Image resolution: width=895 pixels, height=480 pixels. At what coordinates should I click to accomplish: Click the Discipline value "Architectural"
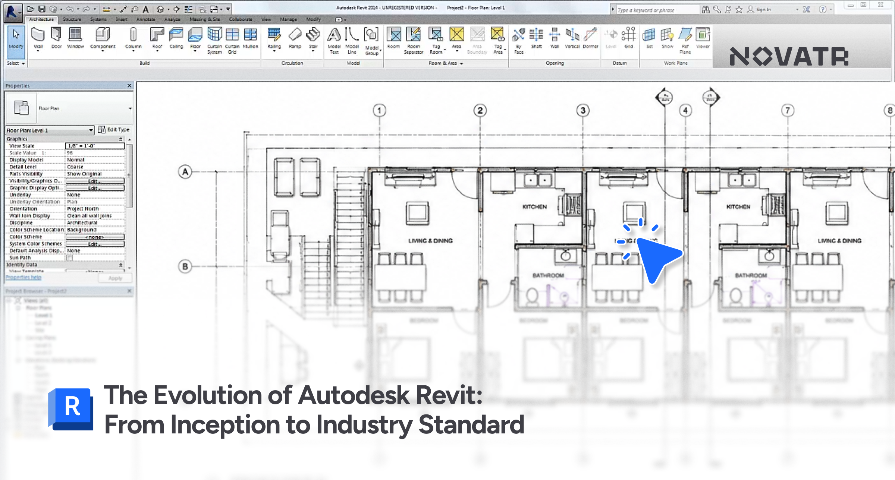[x=82, y=223]
